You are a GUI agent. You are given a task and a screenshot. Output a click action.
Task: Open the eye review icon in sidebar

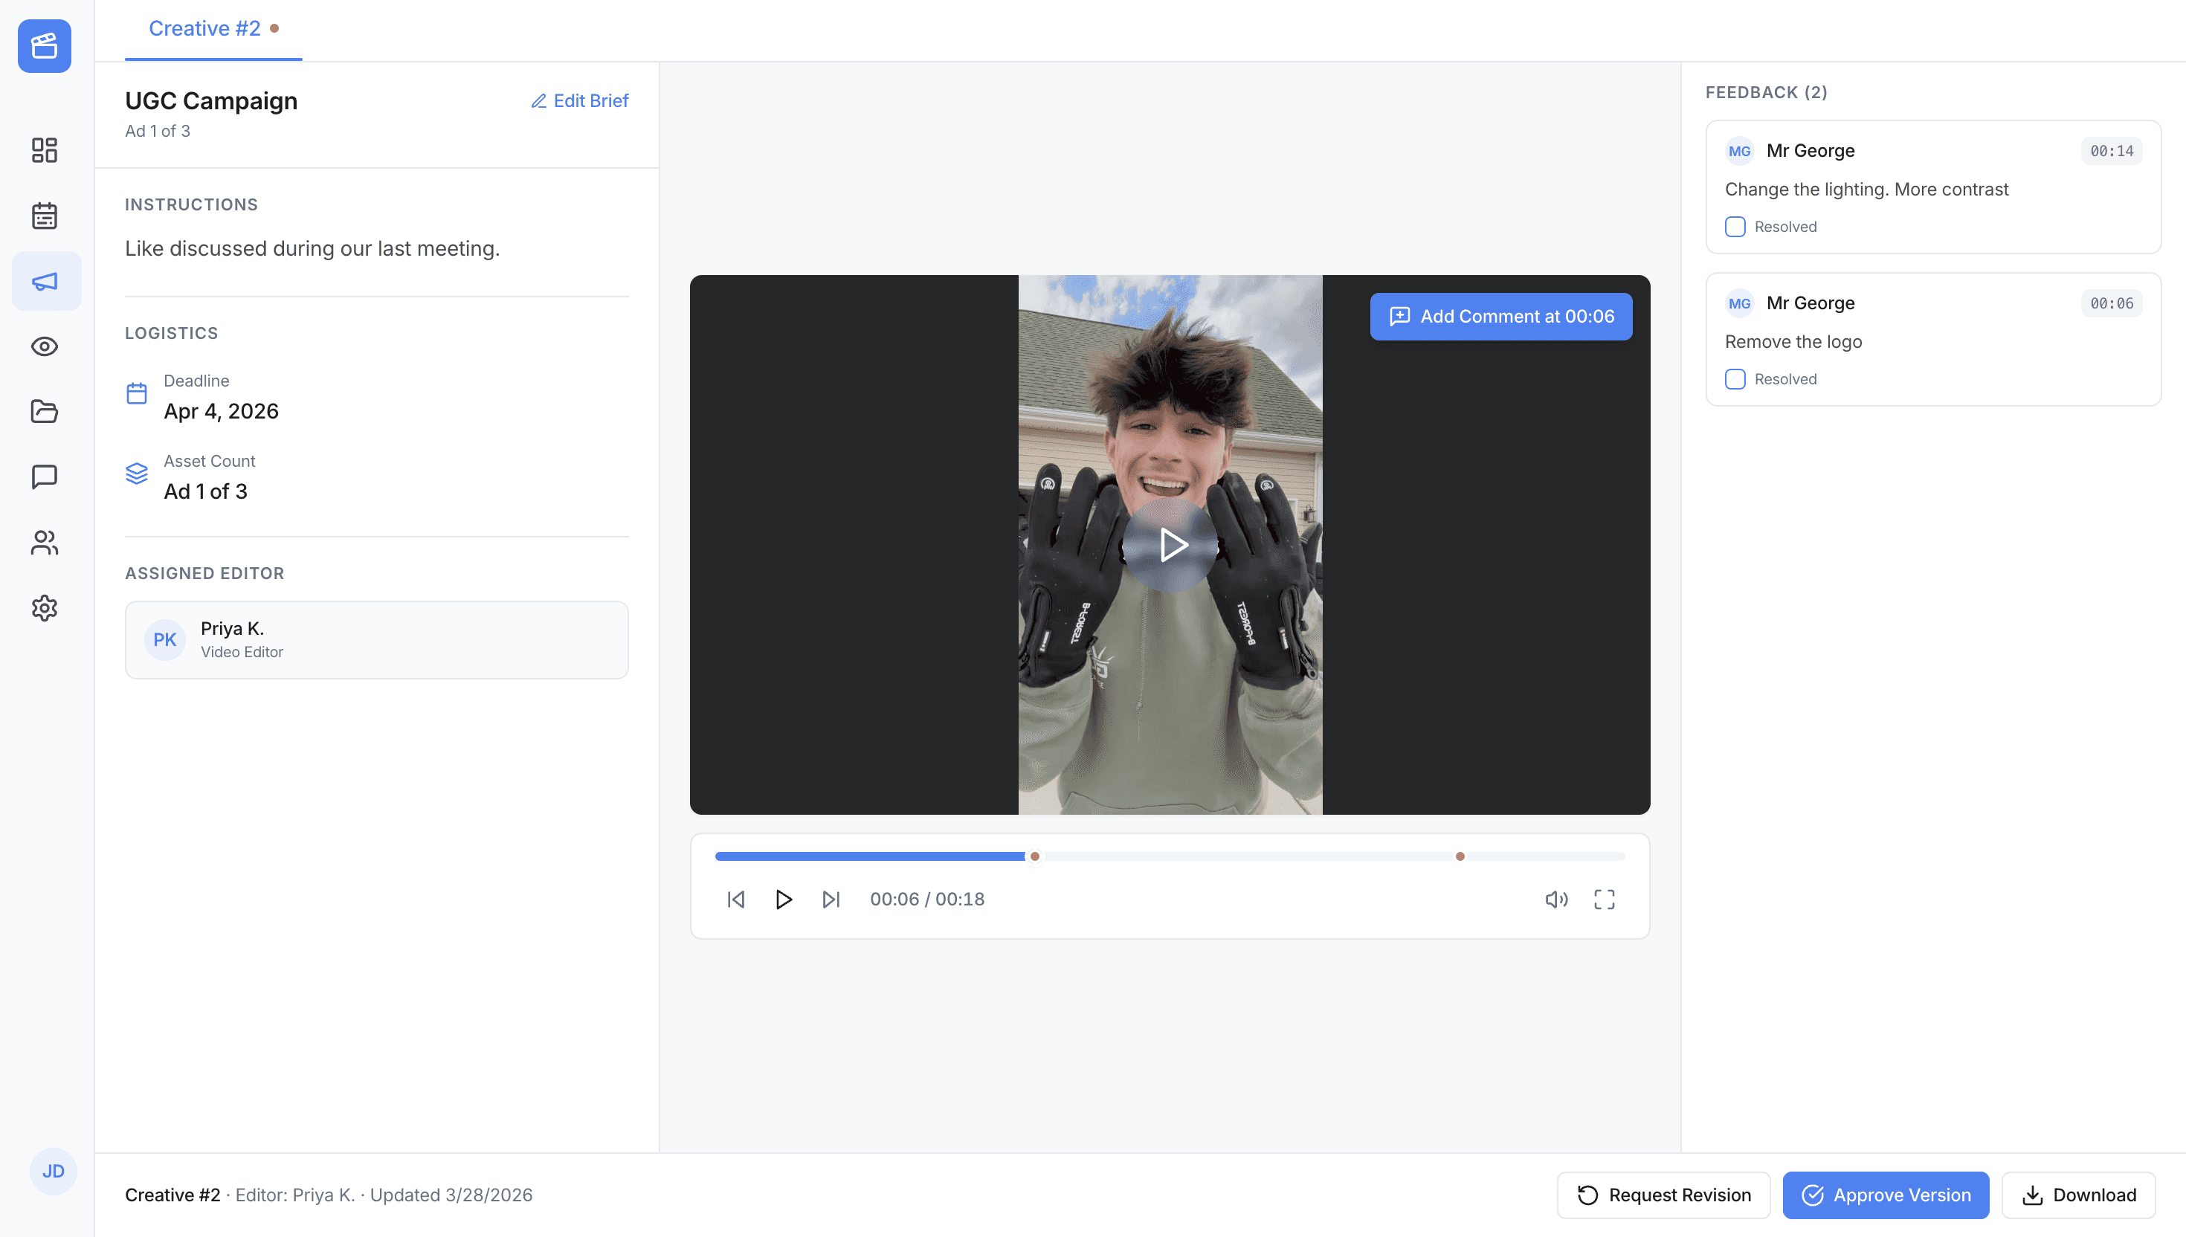point(44,346)
